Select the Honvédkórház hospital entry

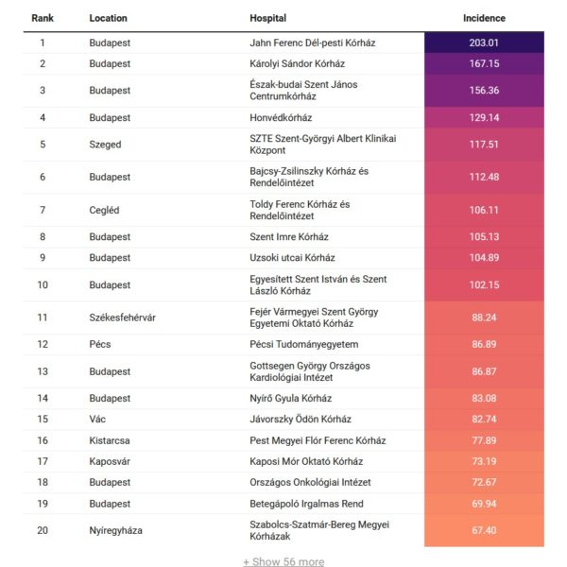click(x=283, y=117)
